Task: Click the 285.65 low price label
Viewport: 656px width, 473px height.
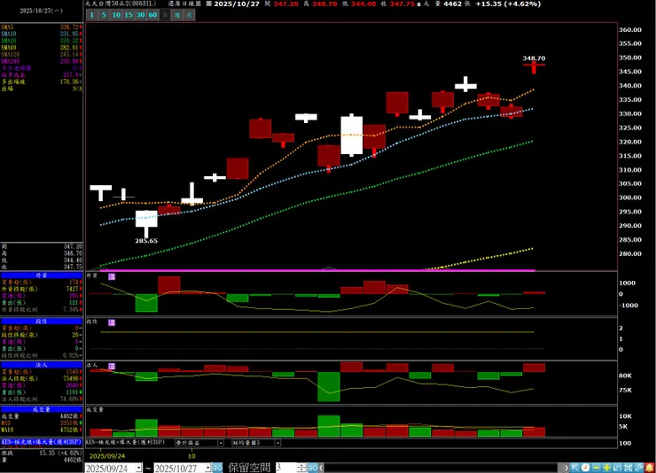Action: point(146,241)
